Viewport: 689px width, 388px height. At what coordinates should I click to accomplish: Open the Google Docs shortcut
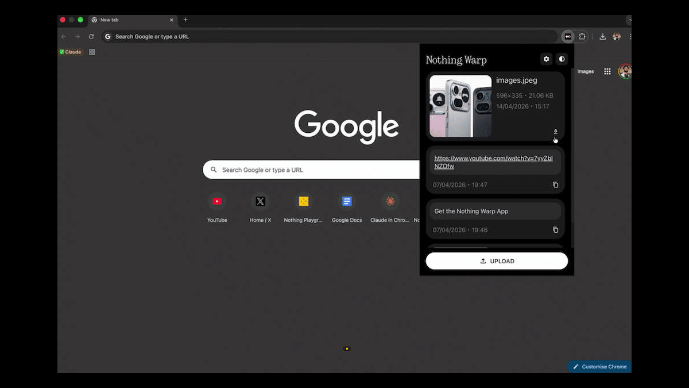347,202
